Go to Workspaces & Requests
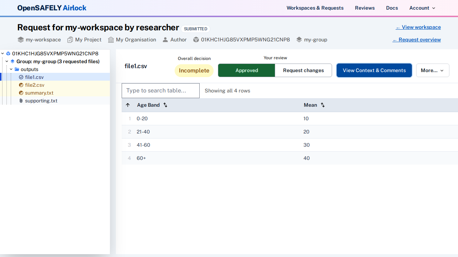458x257 pixels. [x=315, y=8]
